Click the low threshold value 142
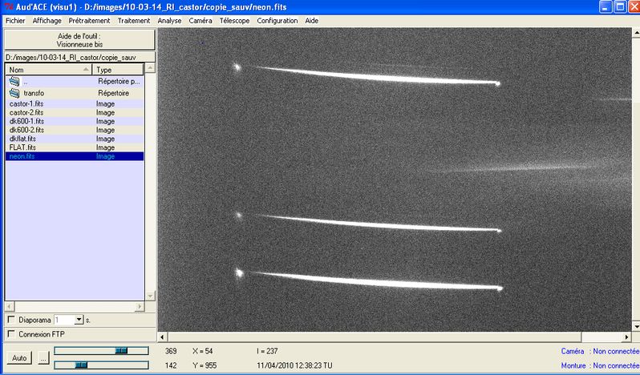Image resolution: width=640 pixels, height=375 pixels. (x=171, y=365)
